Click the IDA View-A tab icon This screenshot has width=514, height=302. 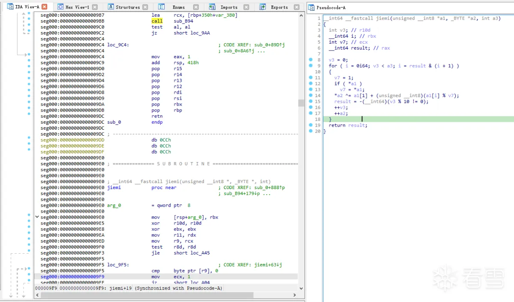point(10,7)
